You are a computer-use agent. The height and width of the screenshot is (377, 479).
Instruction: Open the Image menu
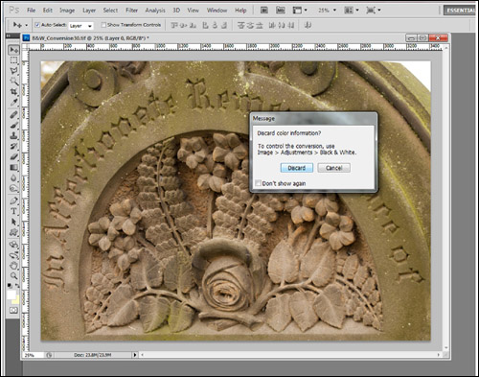click(67, 11)
